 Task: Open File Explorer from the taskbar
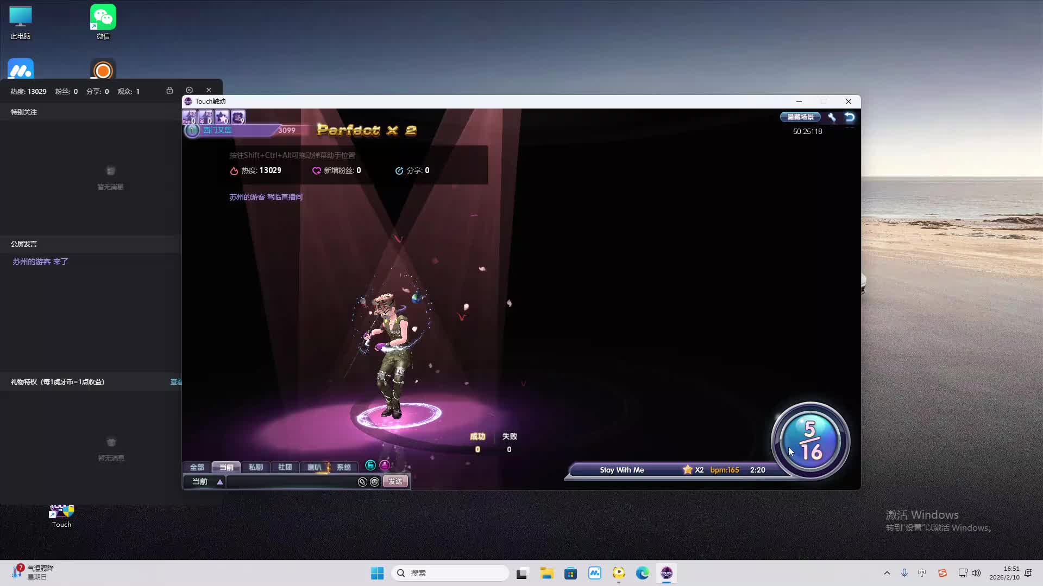tap(546, 573)
